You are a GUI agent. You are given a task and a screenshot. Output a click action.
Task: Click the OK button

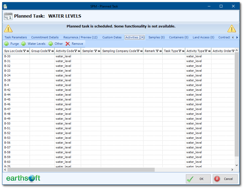coord(198,179)
